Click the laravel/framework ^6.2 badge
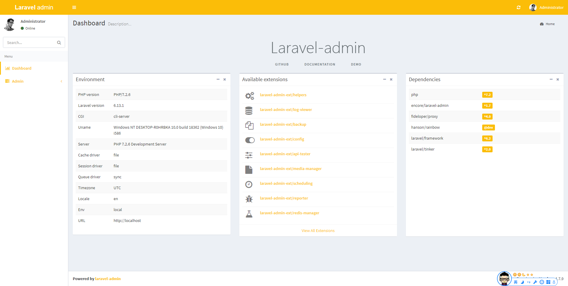The width and height of the screenshot is (568, 286). pyautogui.click(x=487, y=138)
